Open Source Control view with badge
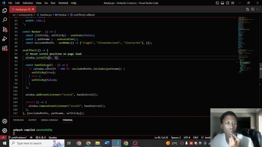Viewport: 262px width, 147px height. [x=5, y=29]
